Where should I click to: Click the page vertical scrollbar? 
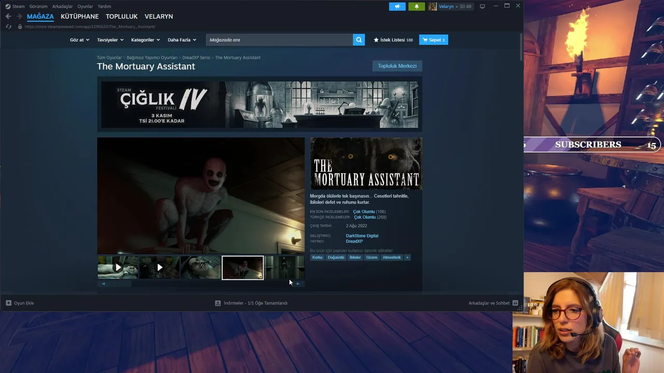tap(521, 47)
